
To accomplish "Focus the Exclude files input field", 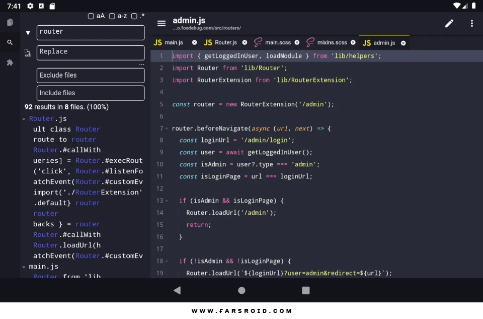I will 91,76.
